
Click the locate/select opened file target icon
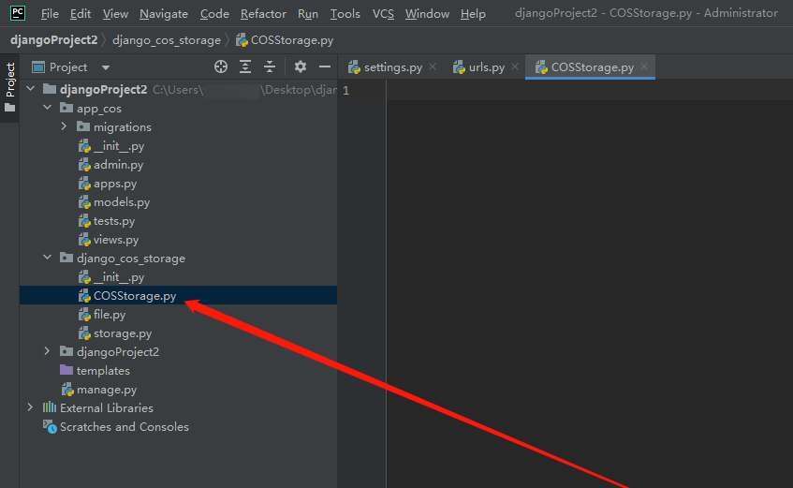point(221,67)
